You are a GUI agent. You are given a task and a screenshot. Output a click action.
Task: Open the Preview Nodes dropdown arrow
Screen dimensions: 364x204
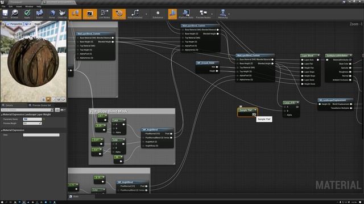tap(212, 14)
